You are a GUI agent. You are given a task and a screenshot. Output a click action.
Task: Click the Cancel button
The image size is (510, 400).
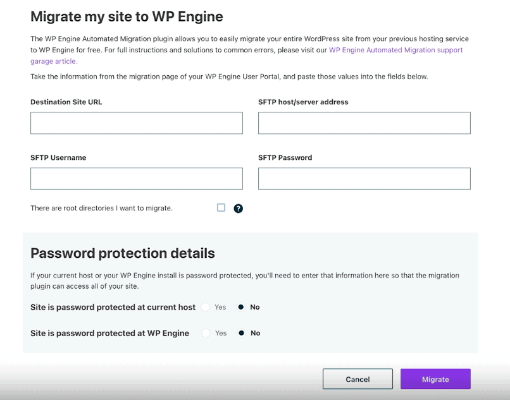(x=358, y=379)
